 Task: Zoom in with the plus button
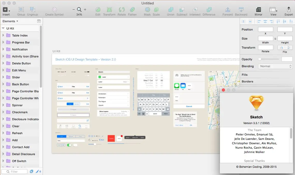point(85,9)
